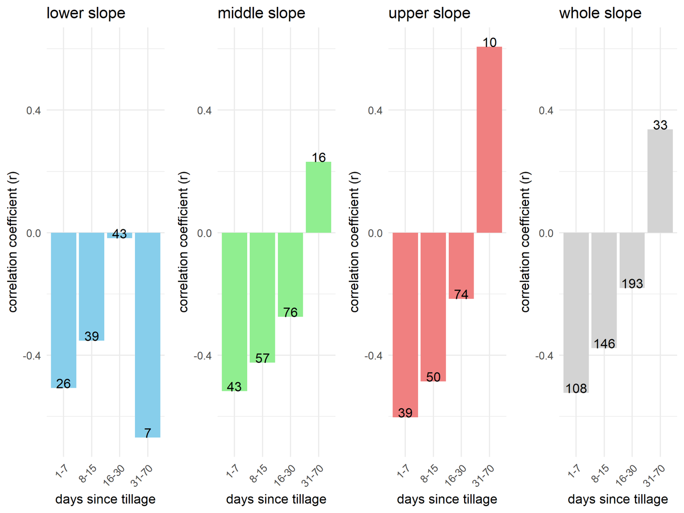
Task: Select the "upper slope" chart heading
Action: pos(429,13)
